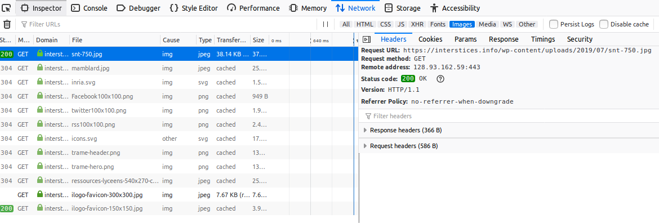Clear requests with the trash icon
Screen dimensions: 659x223
7,24
